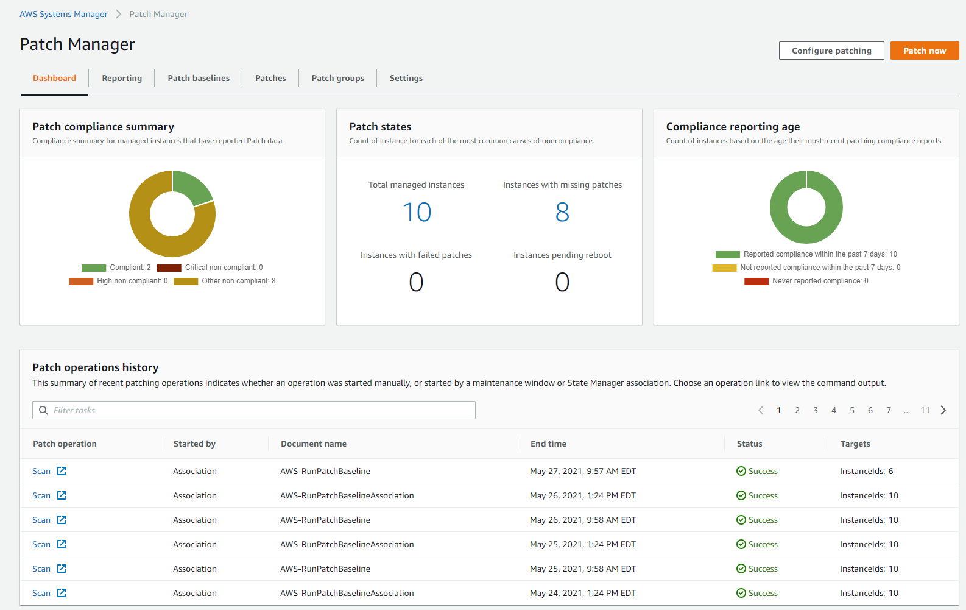
Task: Navigate to AWS Systems Manager breadcrumb
Action: click(63, 14)
